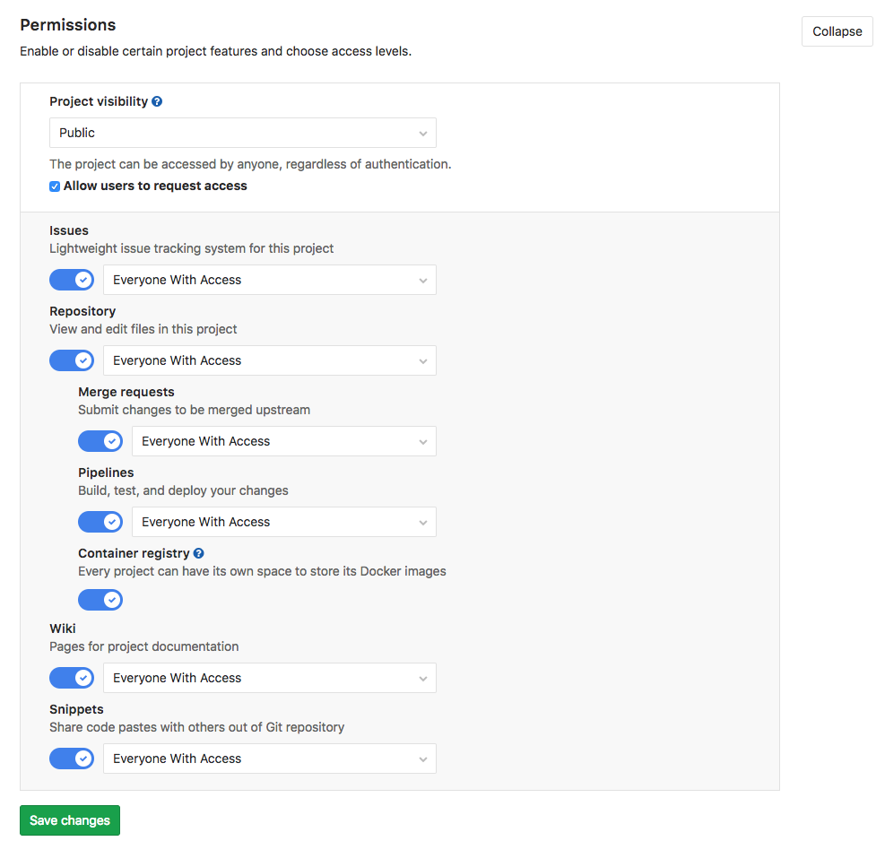
Task: Expand the Wiki access level dropdown
Action: click(x=269, y=677)
